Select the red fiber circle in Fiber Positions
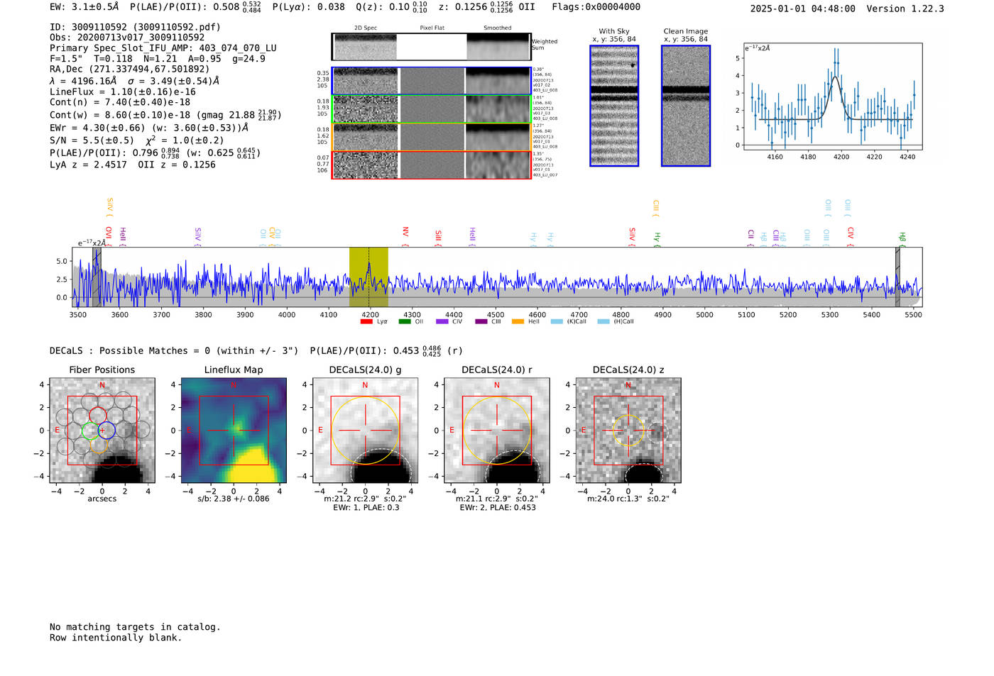The image size is (994, 676). (x=98, y=416)
